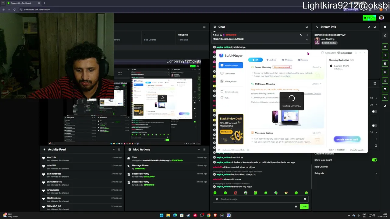
Task: Click the Go Live button
Action: pyautogui.click(x=369, y=18)
